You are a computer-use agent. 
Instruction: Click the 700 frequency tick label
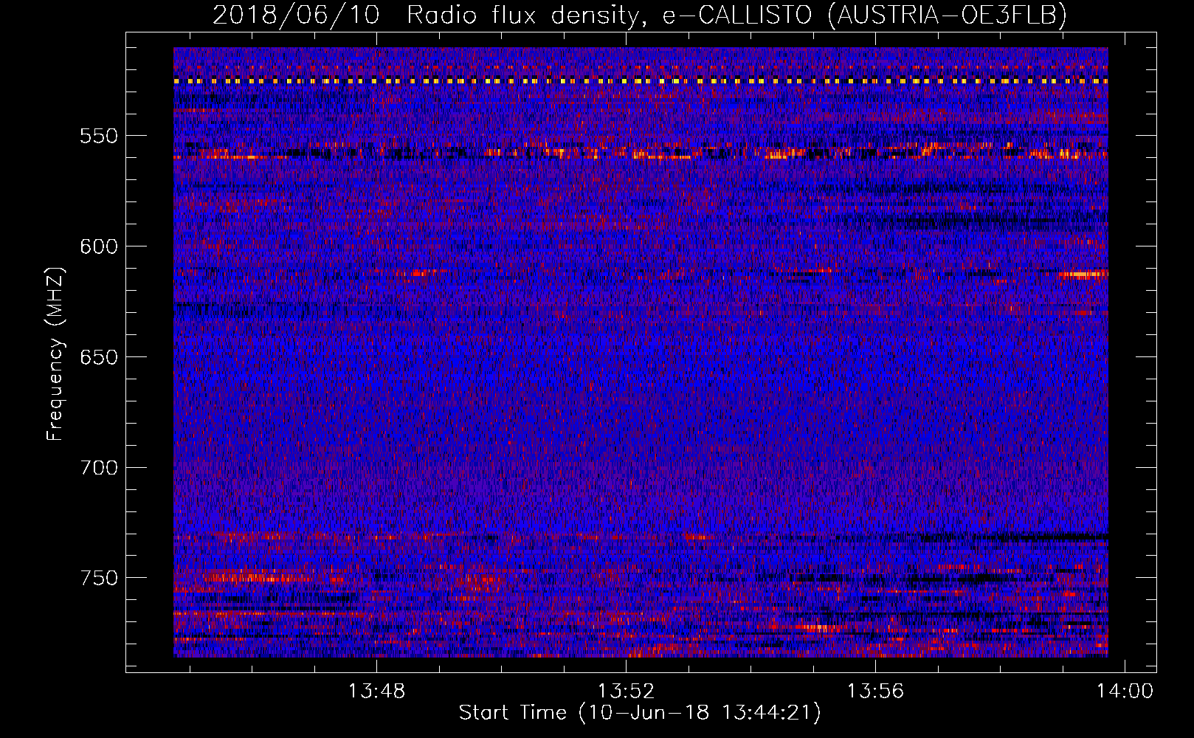pyautogui.click(x=99, y=468)
